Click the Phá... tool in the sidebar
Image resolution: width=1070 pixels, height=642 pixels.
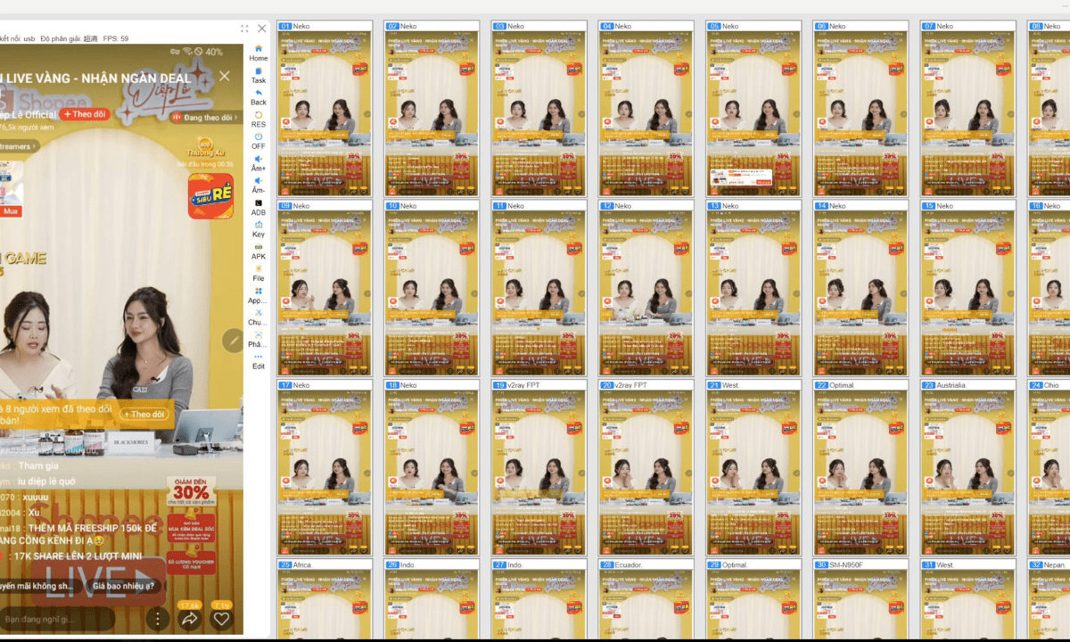coord(259,339)
